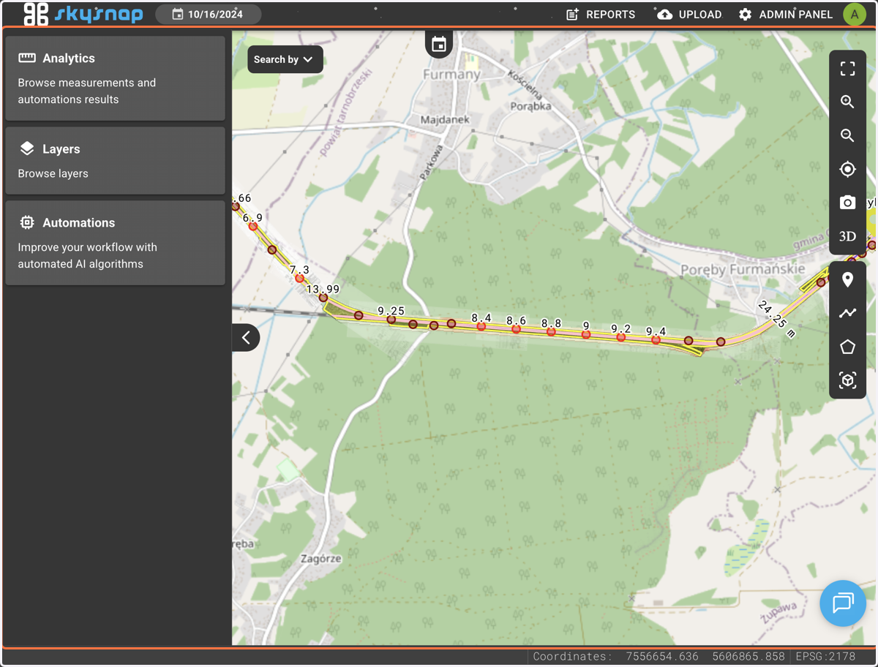Center the map on the location
Image resolution: width=878 pixels, height=667 pixels.
[847, 169]
